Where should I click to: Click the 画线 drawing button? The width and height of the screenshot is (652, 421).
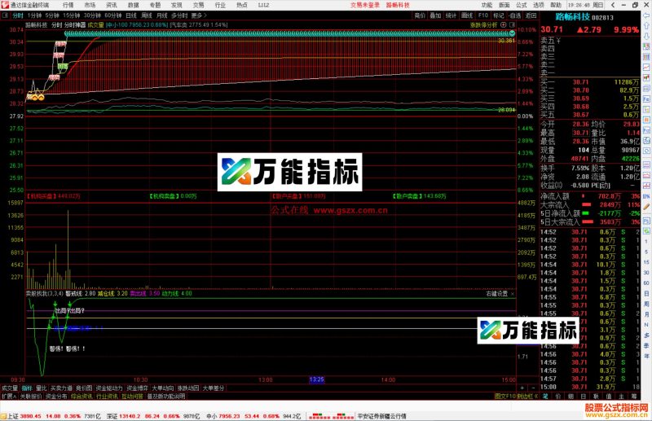coord(467,15)
